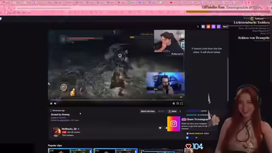This screenshot has height=153, width=272.
Task: Open the second Popular clips thumbnail
Action: [x=116, y=150]
